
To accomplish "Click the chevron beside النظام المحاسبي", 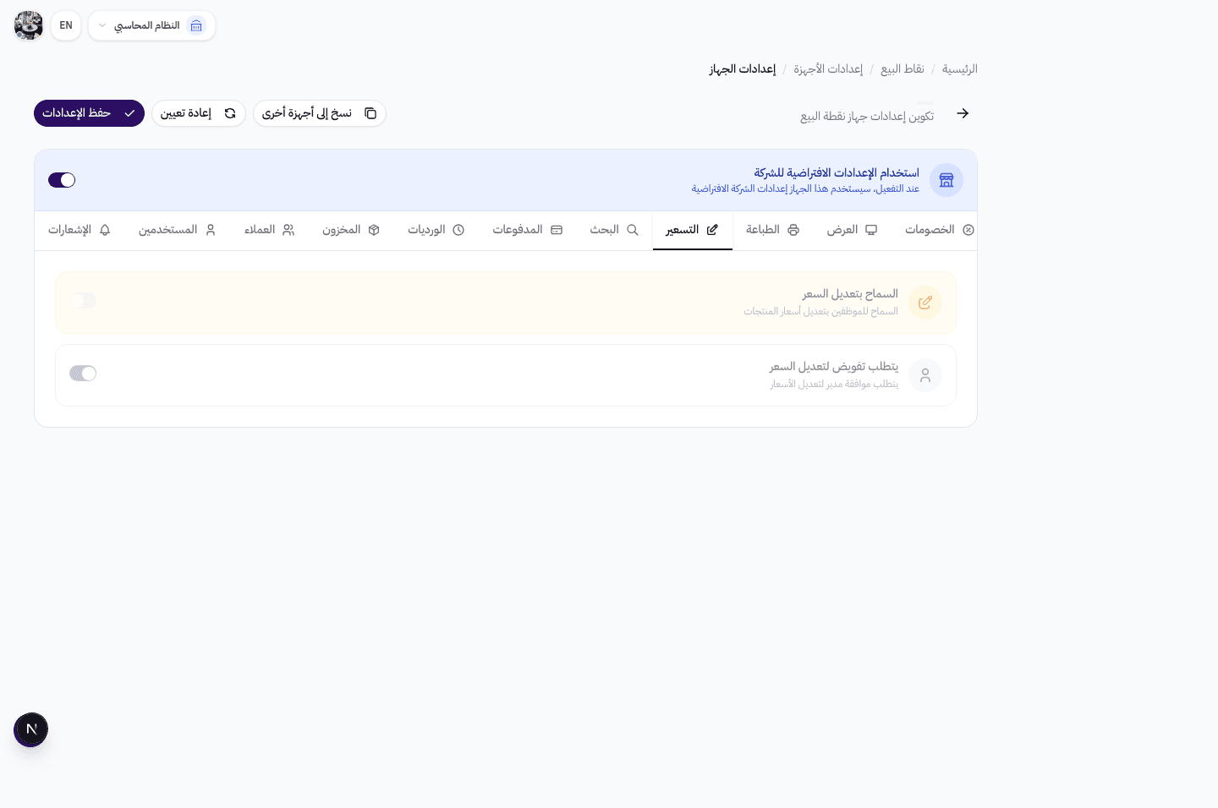I will (101, 25).
